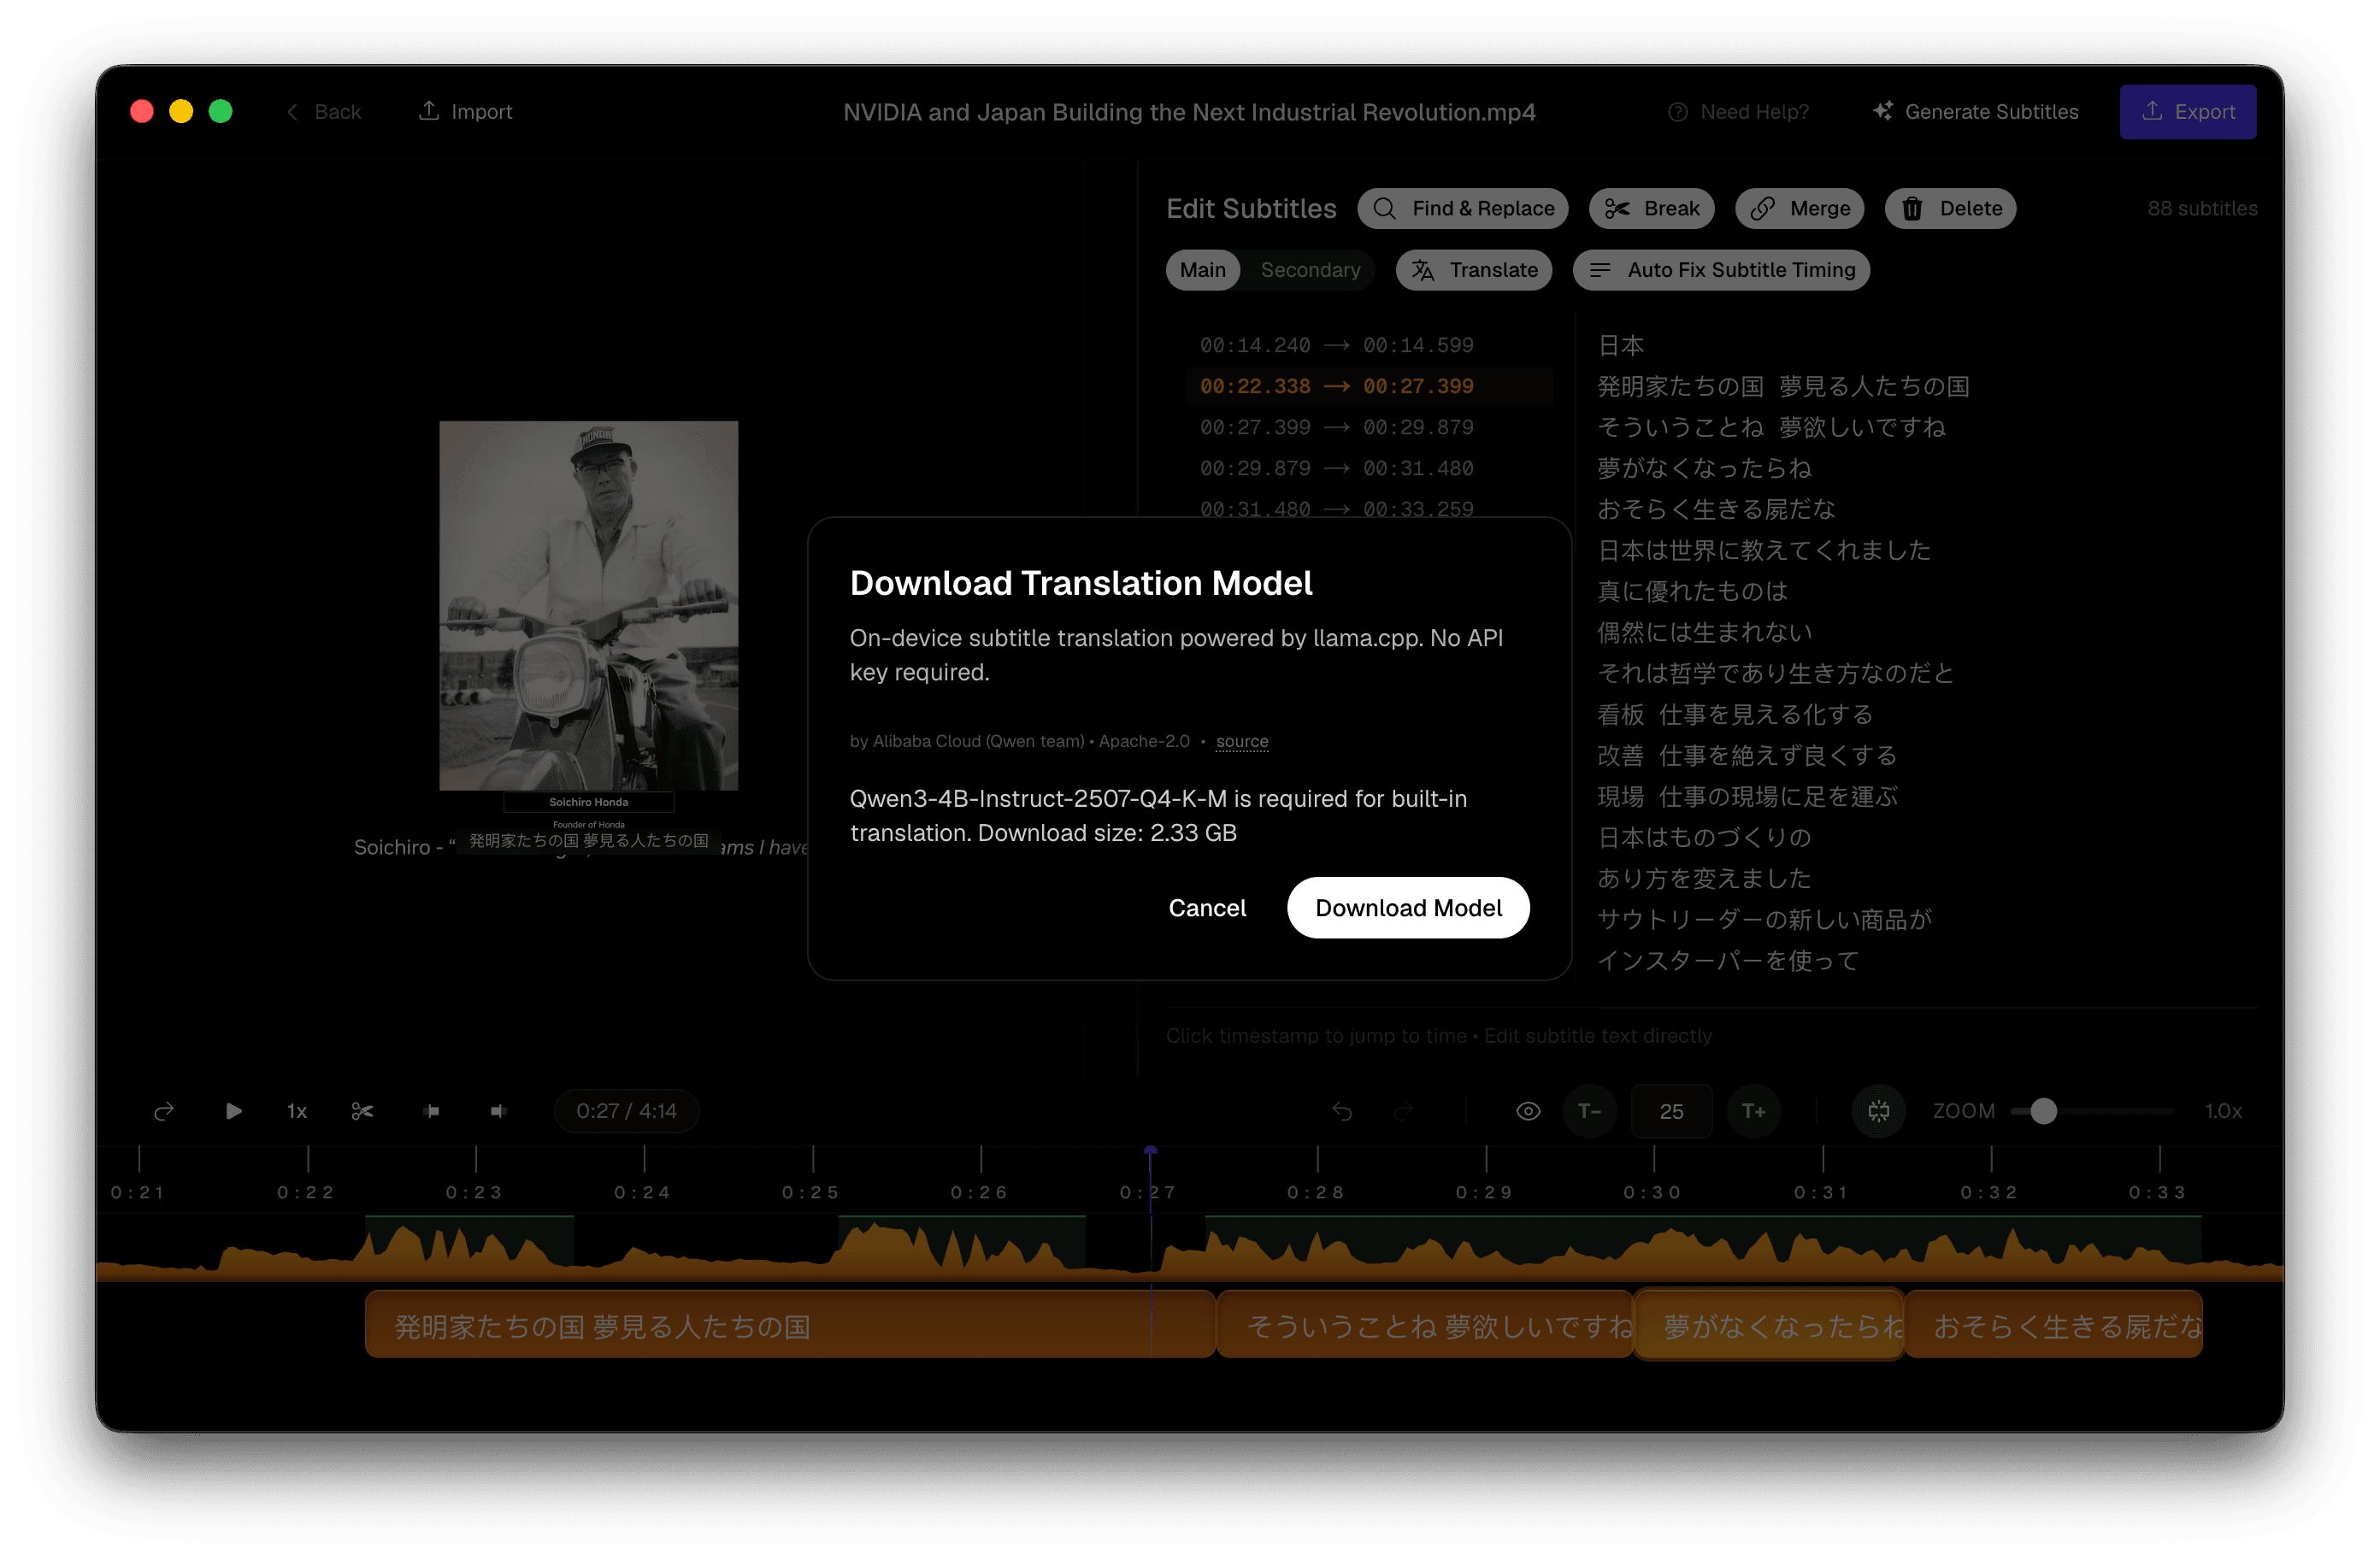Click the waveform fit icon beside ZOOM
The height and width of the screenshot is (1559, 2380).
[1878, 1111]
